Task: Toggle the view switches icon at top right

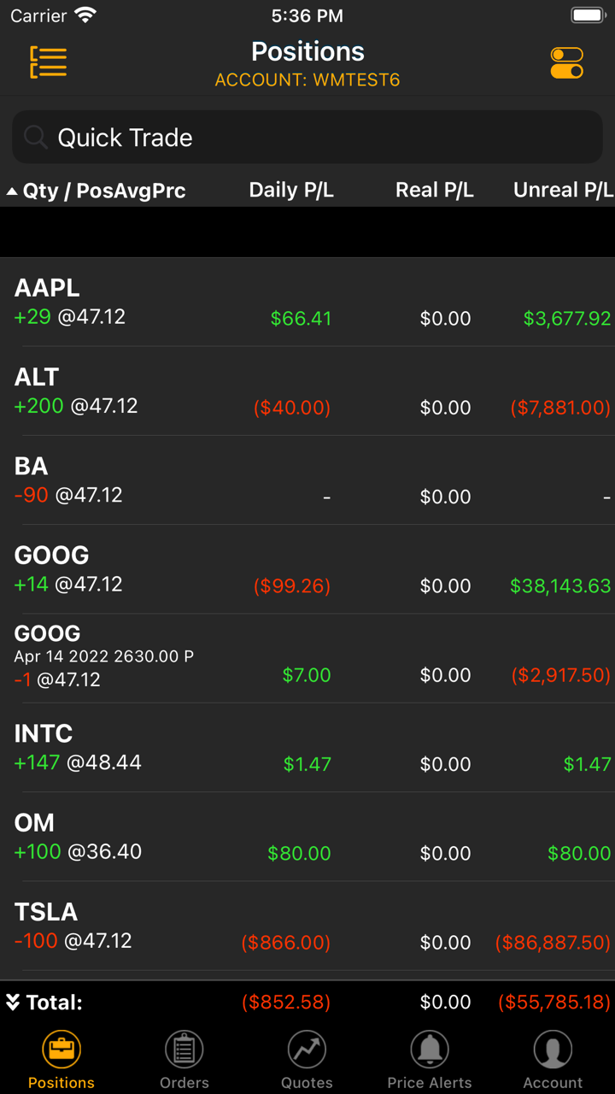Action: 566,62
